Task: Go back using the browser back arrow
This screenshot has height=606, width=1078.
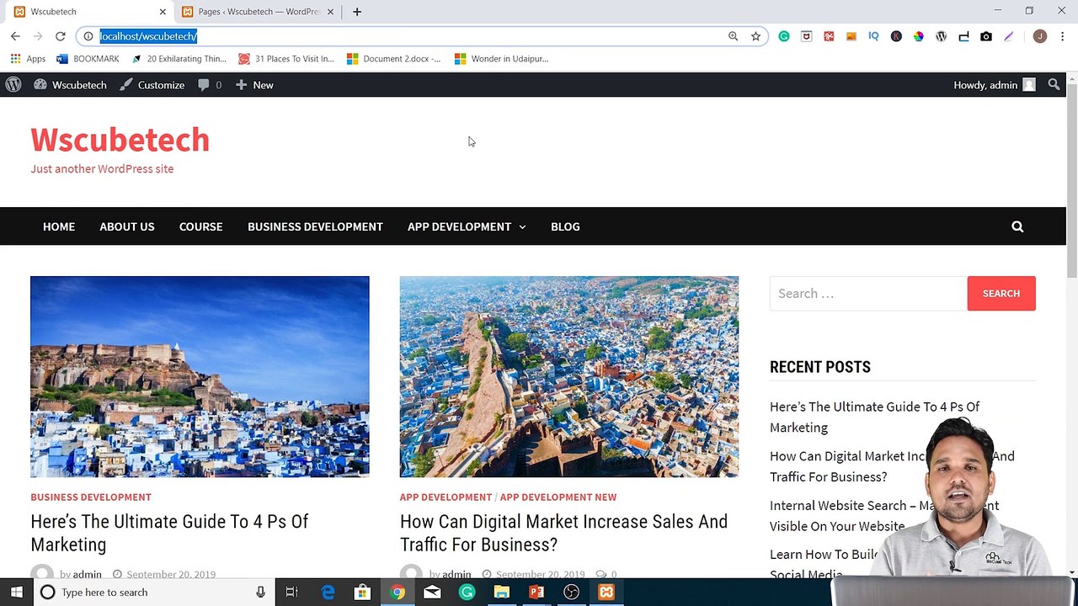Action: point(15,36)
